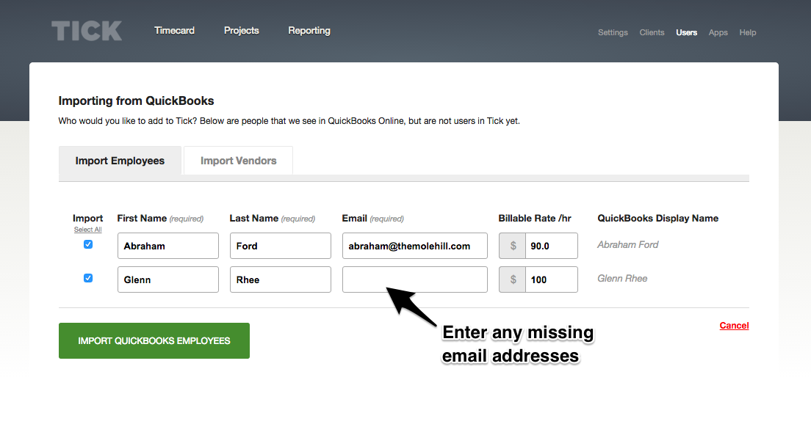Switch to the Import Vendors tab
This screenshot has height=424, width=811.
point(237,160)
